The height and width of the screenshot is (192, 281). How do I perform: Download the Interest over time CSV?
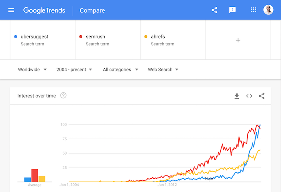[237, 96]
